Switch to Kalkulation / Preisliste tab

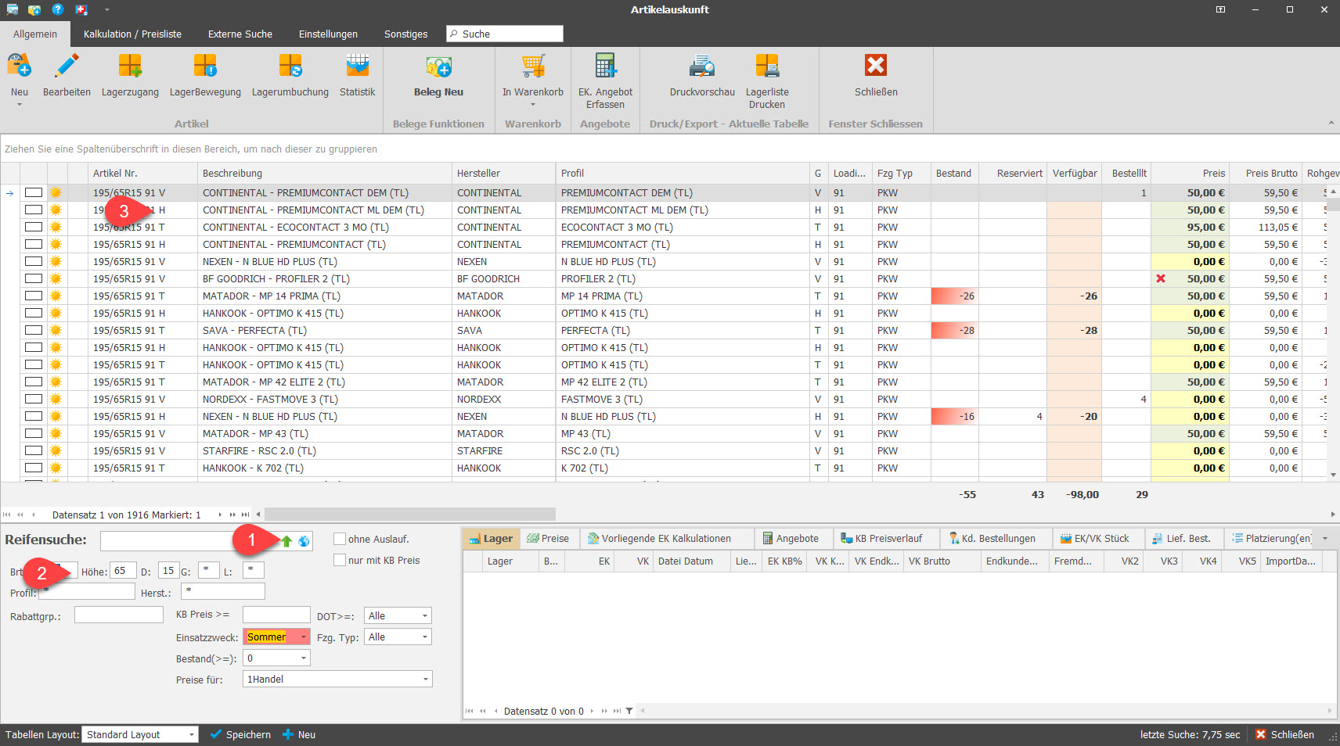coord(132,34)
